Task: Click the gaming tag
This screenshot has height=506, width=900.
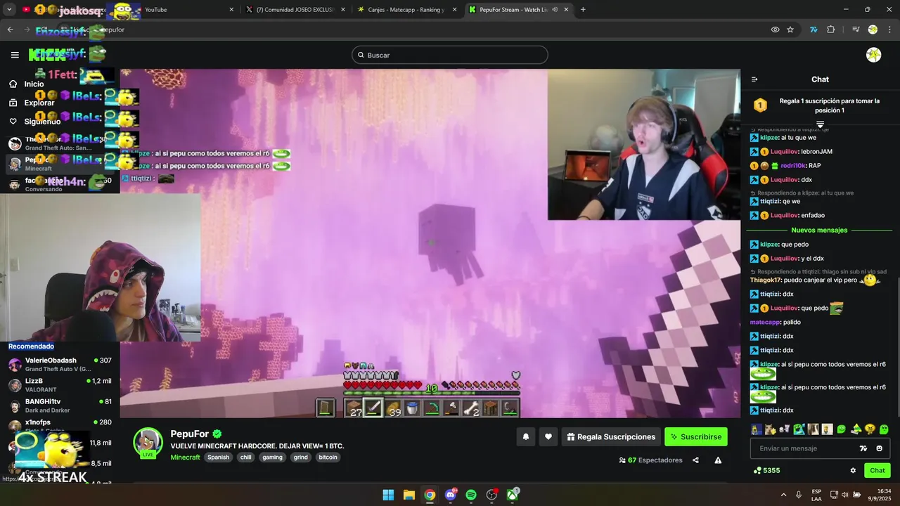Action: click(272, 457)
